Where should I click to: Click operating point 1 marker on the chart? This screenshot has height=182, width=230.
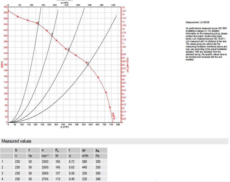[x=88, y=65]
